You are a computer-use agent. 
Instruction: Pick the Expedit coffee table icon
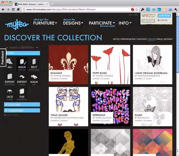pos(22,79)
